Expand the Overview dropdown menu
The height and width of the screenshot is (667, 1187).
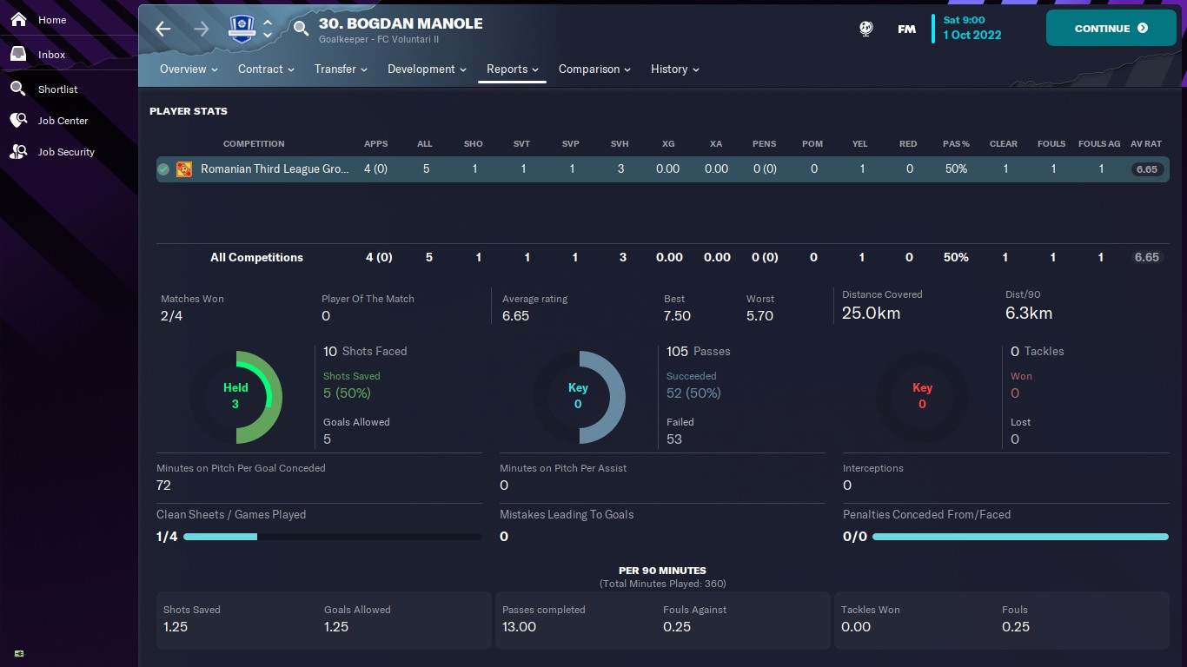[189, 69]
